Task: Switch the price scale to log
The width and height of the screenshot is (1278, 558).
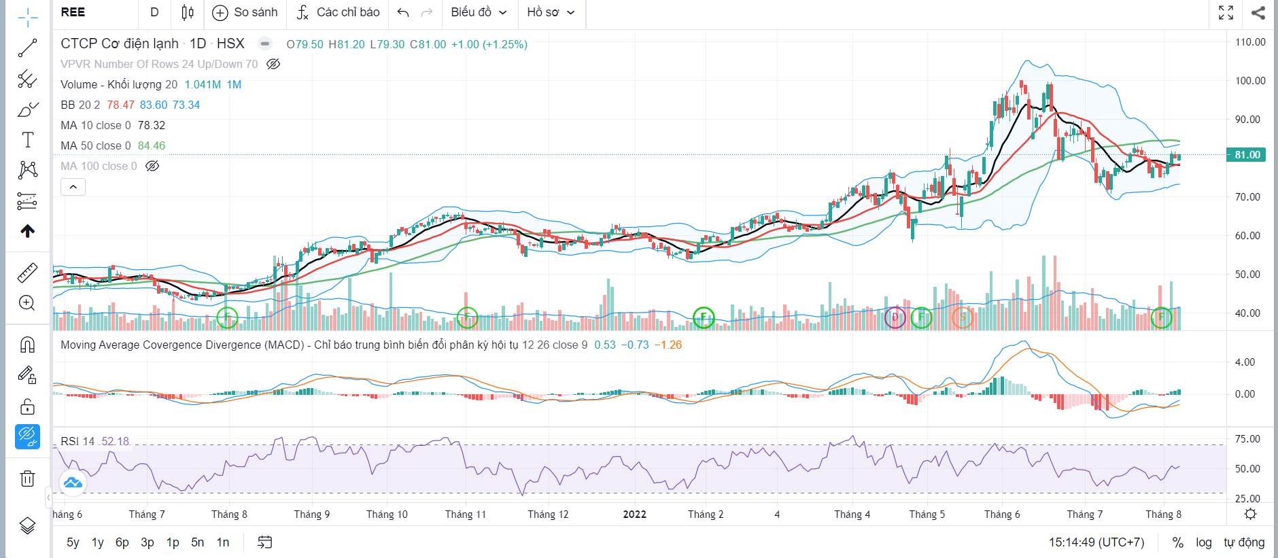Action: [x=1204, y=542]
